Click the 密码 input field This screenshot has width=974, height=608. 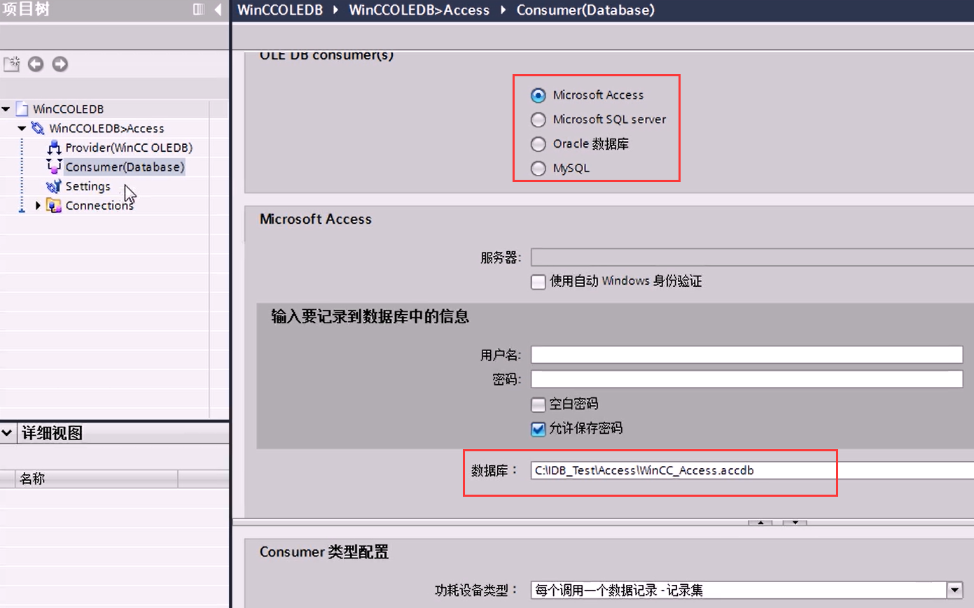click(747, 379)
